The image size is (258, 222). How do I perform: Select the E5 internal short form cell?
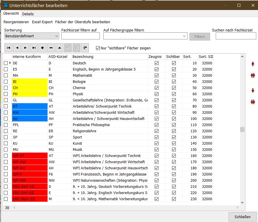point(30,69)
